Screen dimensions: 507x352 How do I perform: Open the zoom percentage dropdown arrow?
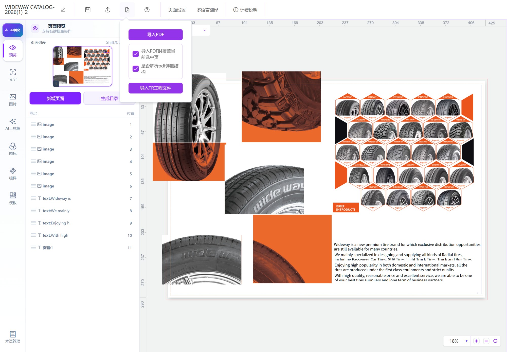[466, 341]
